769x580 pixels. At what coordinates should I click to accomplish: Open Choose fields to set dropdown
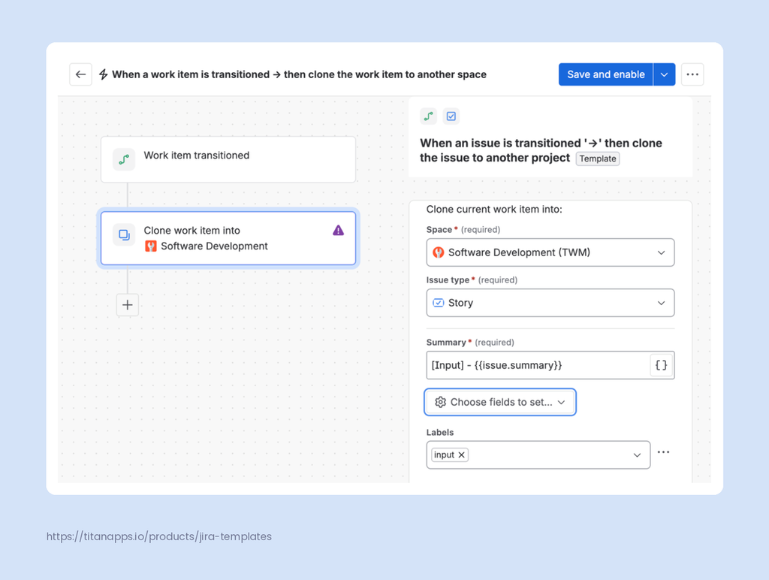[499, 403]
